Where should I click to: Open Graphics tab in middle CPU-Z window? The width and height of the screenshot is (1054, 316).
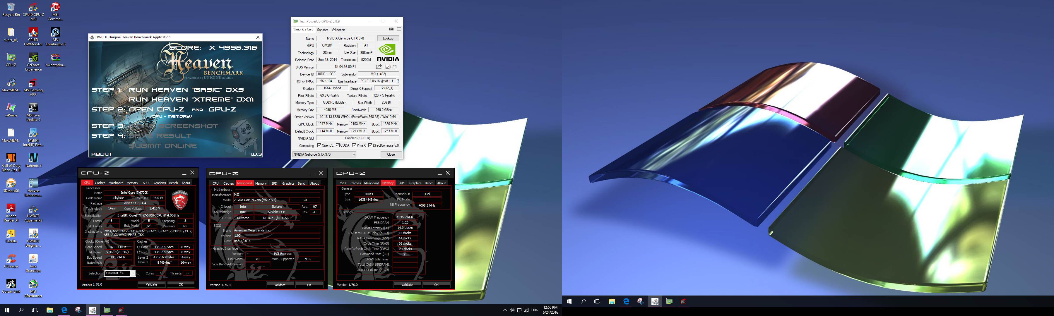point(288,183)
